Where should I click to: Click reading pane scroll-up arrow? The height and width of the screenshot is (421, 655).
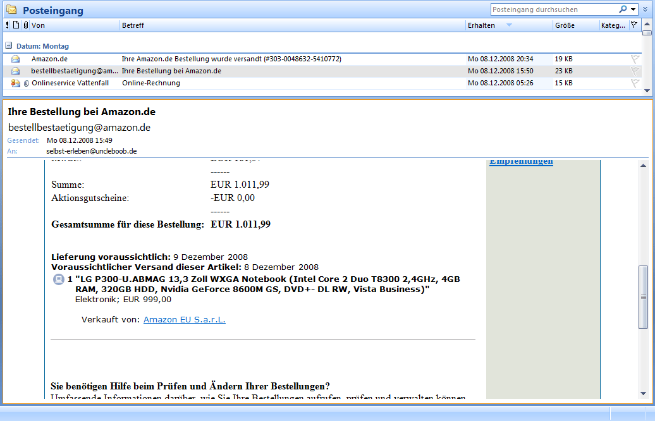[x=644, y=166]
